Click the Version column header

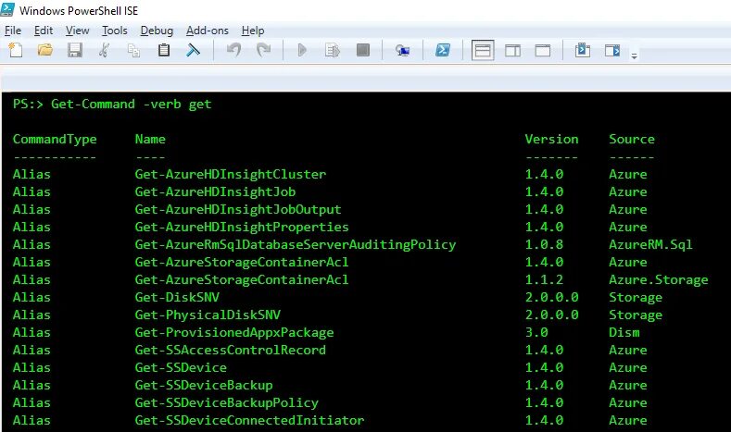coord(551,139)
